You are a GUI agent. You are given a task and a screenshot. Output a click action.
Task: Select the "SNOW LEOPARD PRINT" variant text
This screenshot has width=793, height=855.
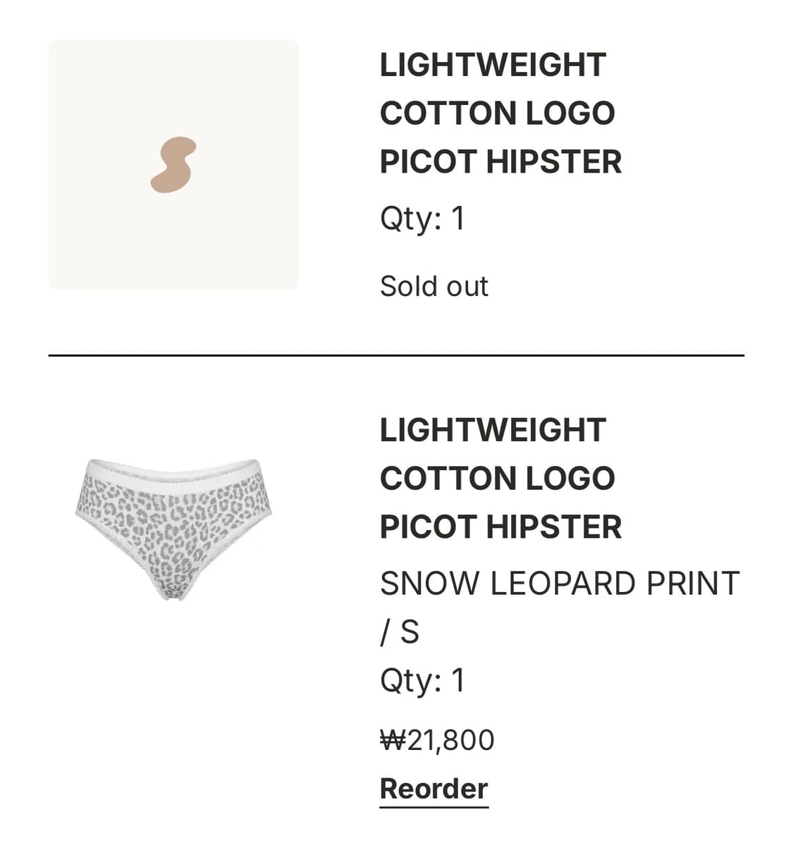point(559,584)
